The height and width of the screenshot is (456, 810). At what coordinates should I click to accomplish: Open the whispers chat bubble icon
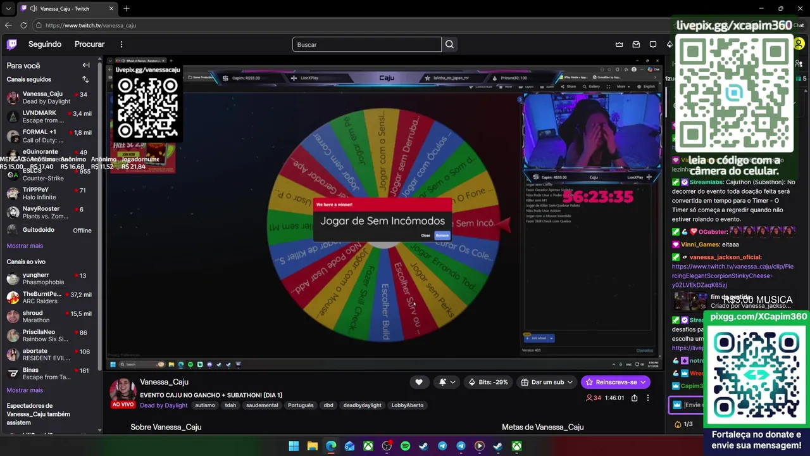click(652, 44)
